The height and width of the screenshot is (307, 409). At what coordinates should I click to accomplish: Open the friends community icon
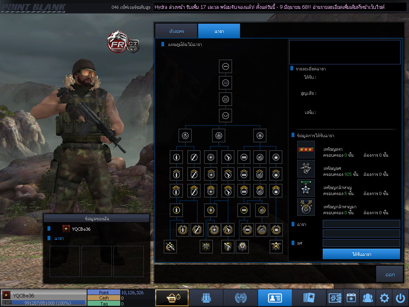[368, 297]
